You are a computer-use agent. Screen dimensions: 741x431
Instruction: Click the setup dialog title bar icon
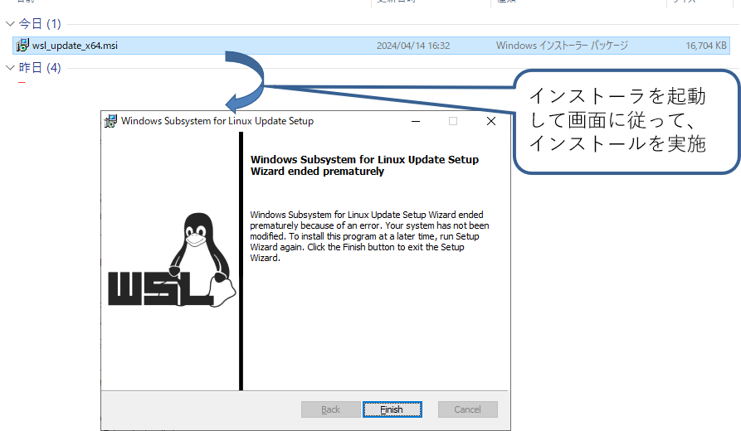pyautogui.click(x=110, y=121)
